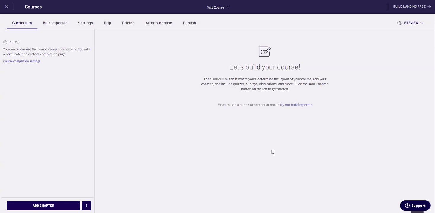Click the course edit checklist illustration icon
The width and height of the screenshot is (435, 213).
tap(265, 51)
